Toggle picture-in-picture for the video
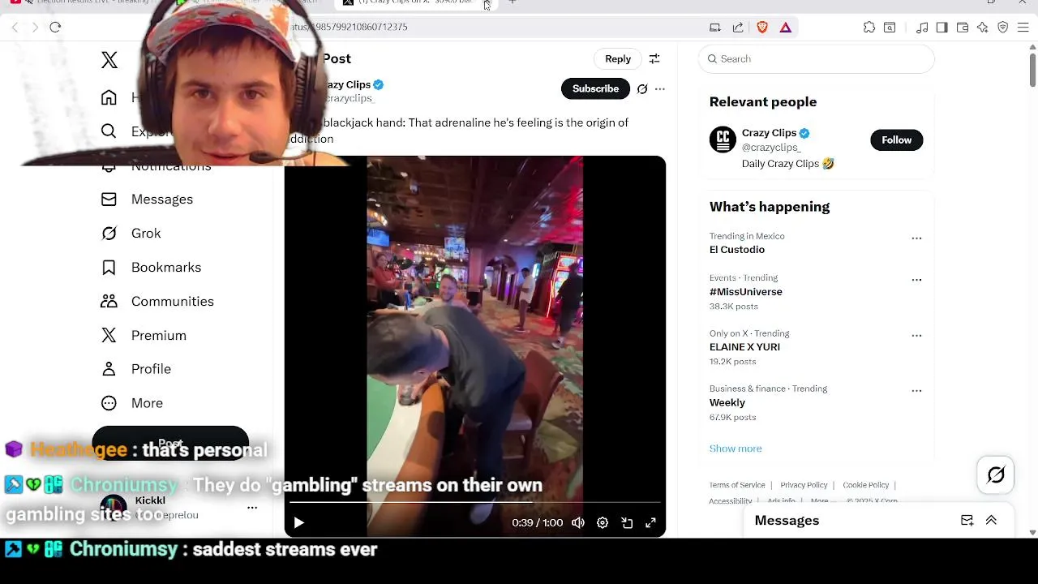Screen dimensions: 1038x584 627,523
